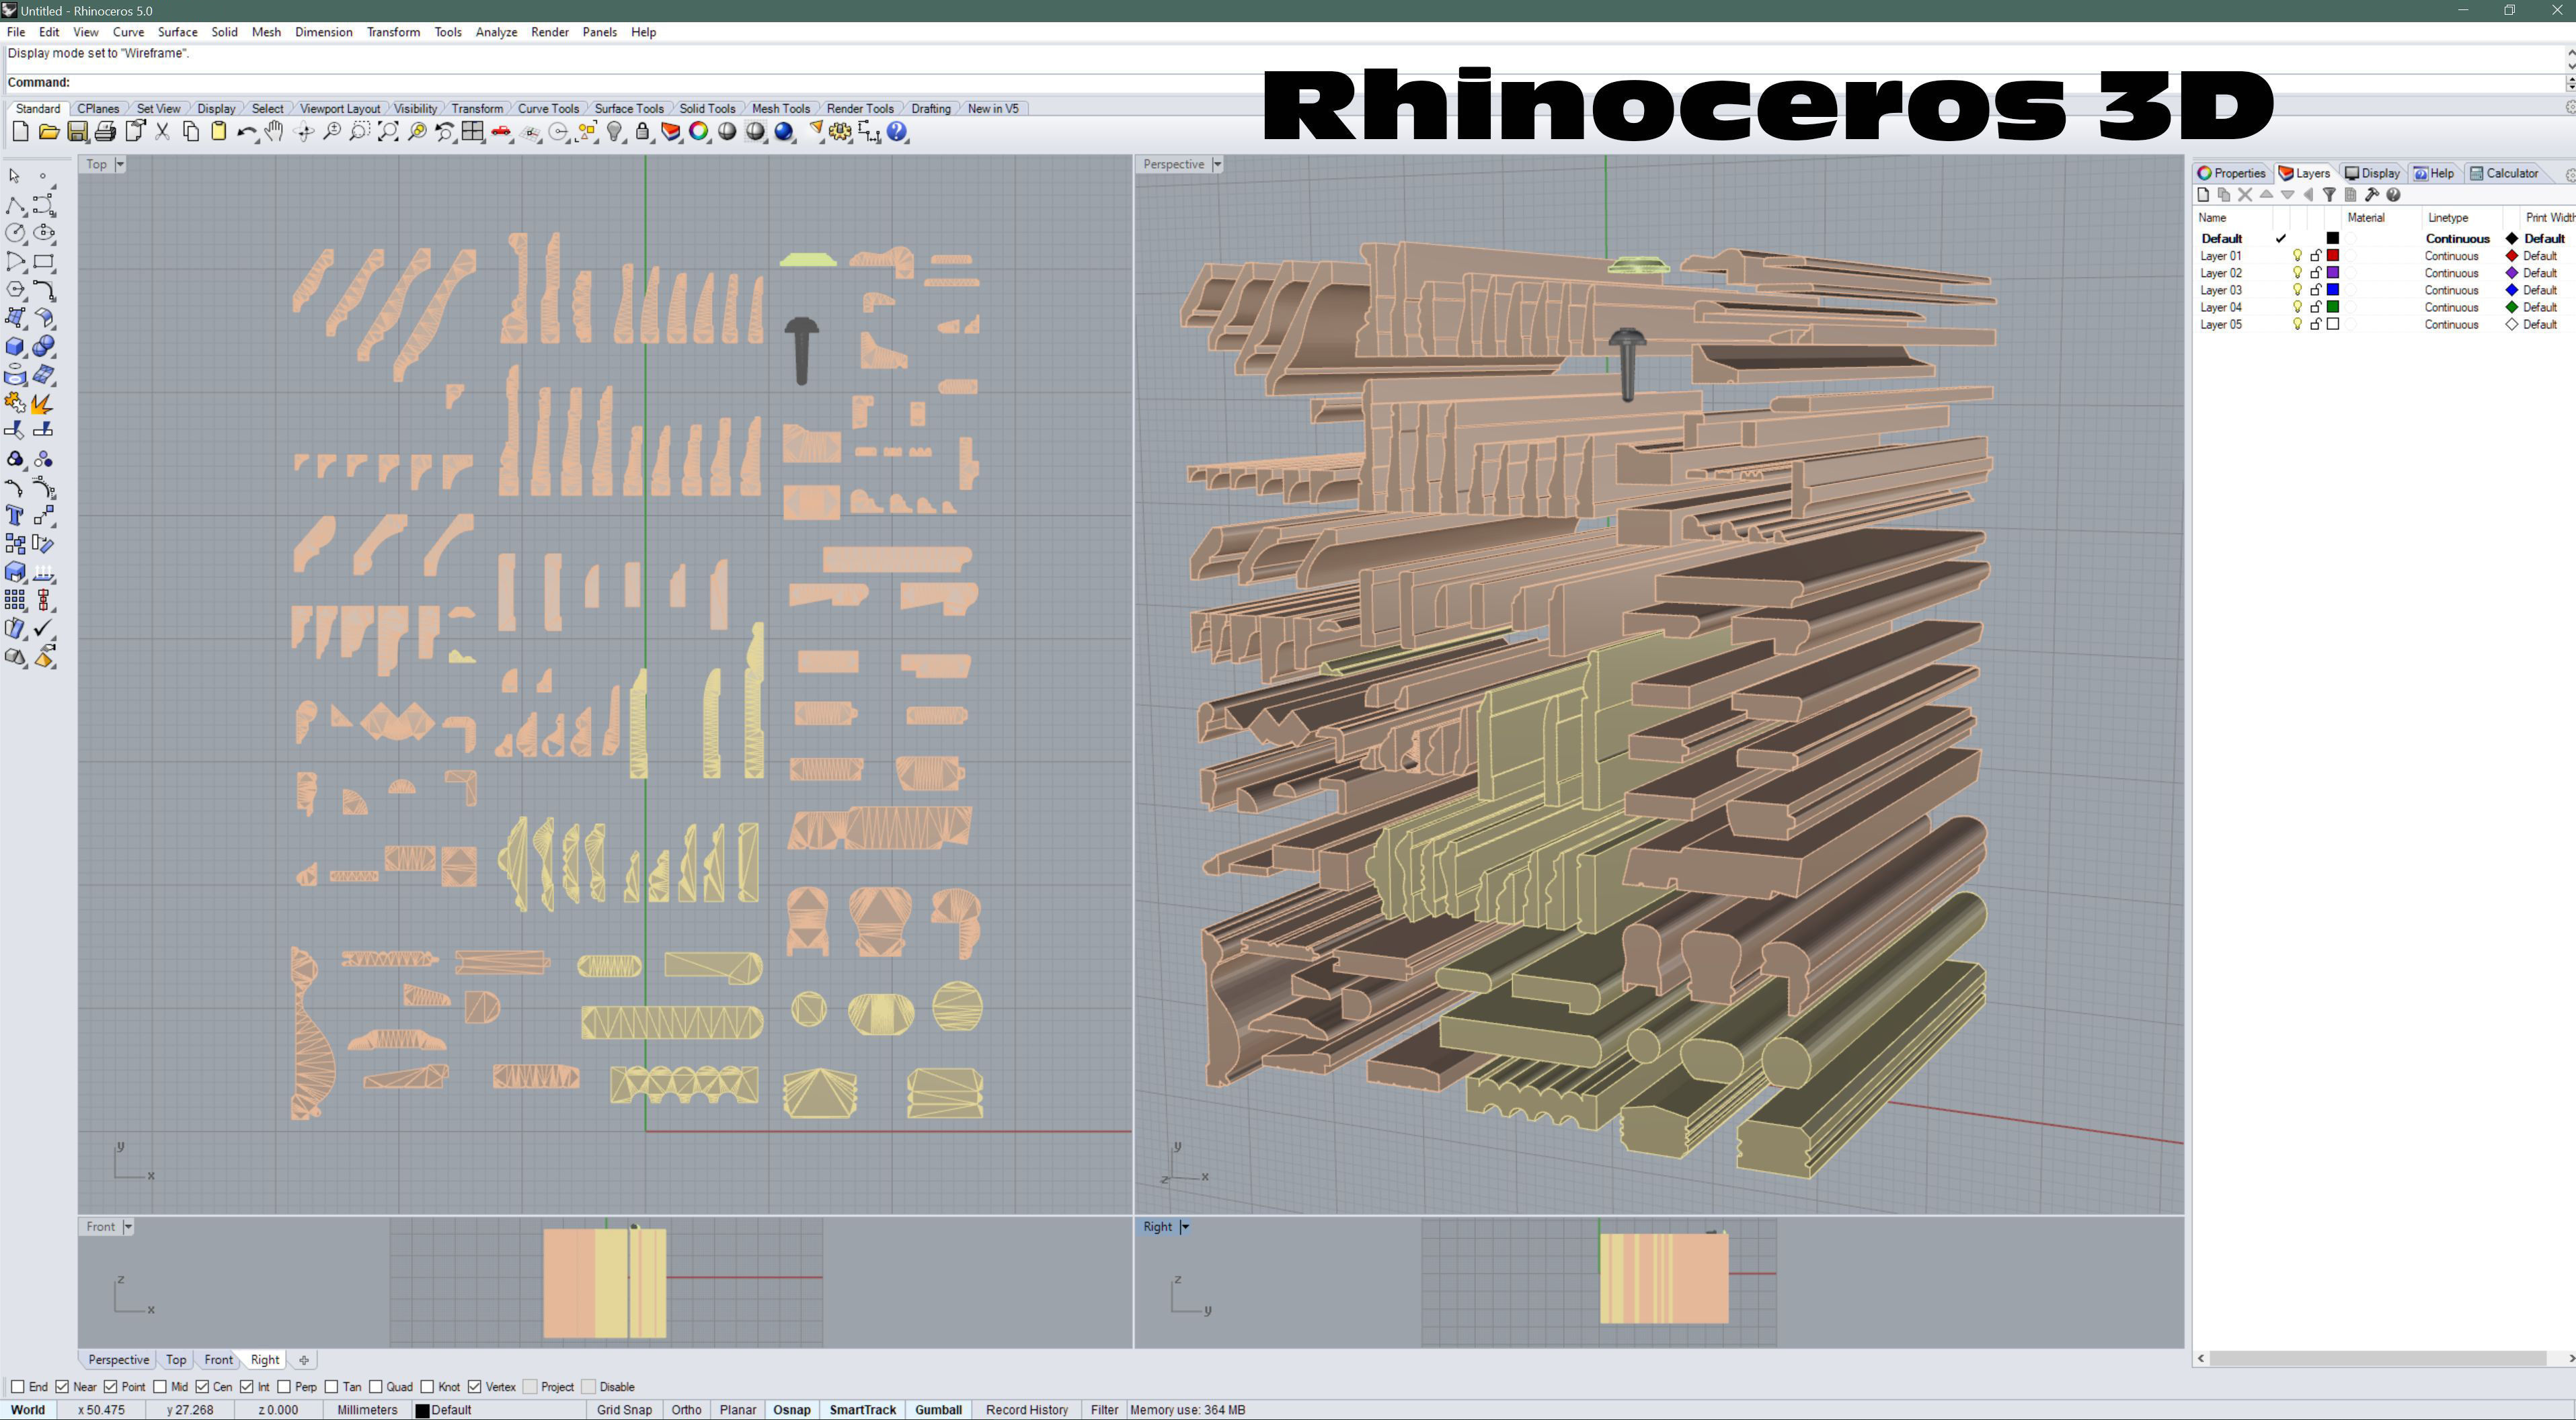Screen dimensions: 2576x1420
Task: Click the Filter funnel icon in Layers panel
Action: (x=2329, y=195)
